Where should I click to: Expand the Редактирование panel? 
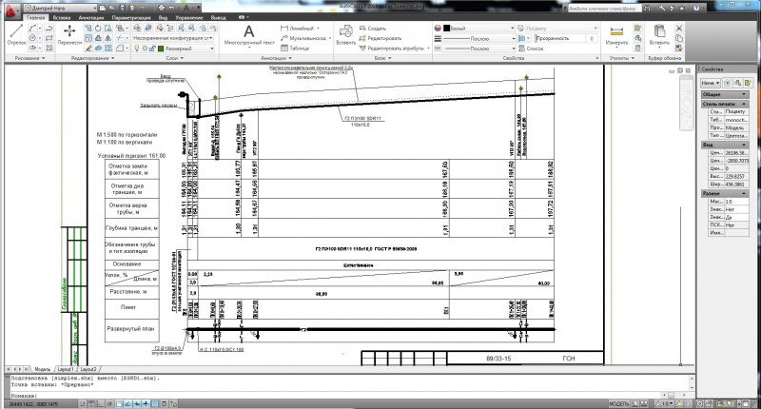(92, 58)
